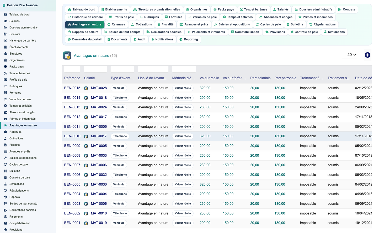The height and width of the screenshot is (237, 379).
Task: Click Taux et barèmes percent icon in sidebar
Action: (x=6, y=73)
